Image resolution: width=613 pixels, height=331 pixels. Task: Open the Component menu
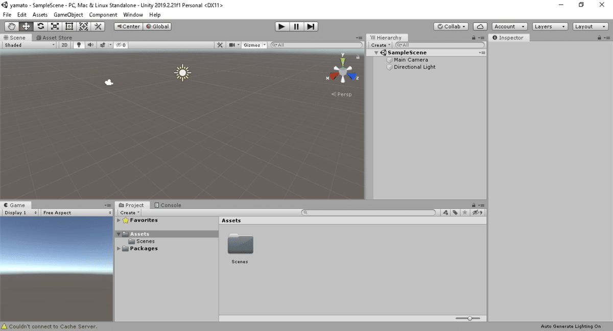(103, 15)
